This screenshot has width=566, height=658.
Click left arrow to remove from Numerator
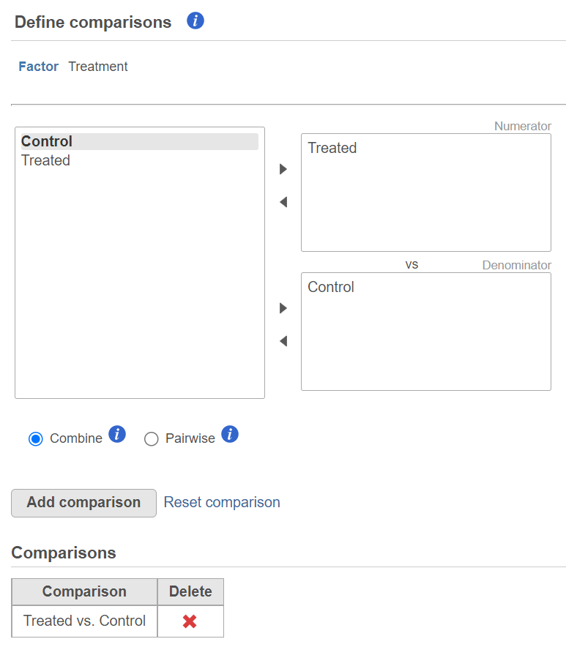[283, 202]
